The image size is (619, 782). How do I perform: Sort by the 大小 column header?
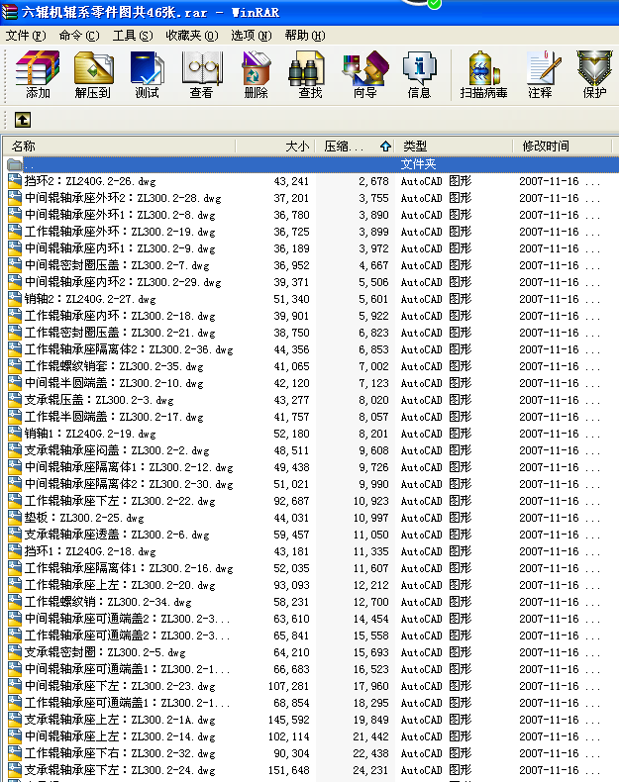(275, 147)
